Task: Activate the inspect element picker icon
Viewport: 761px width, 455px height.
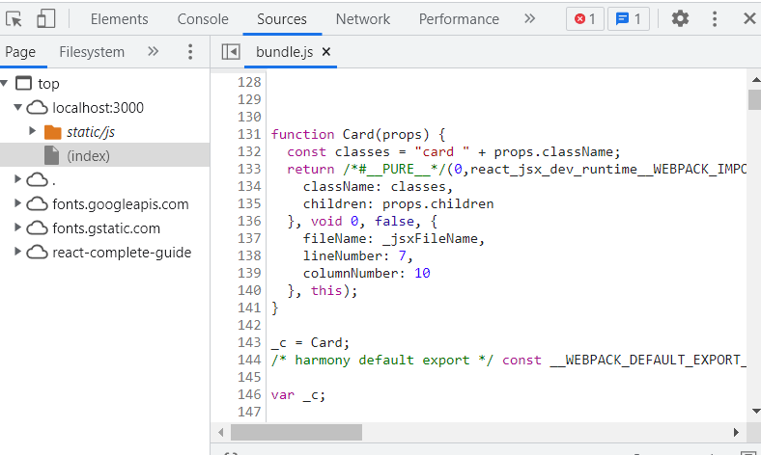Action: pos(14,19)
